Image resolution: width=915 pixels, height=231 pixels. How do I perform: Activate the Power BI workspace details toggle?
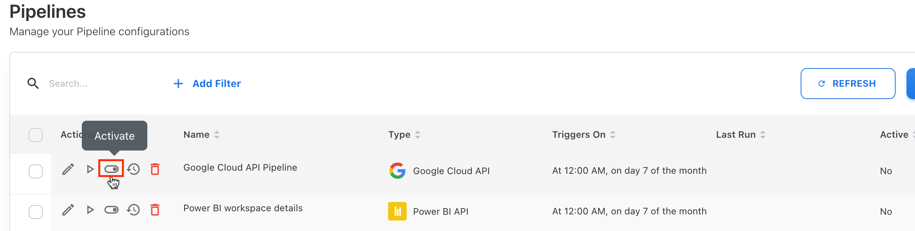(111, 210)
